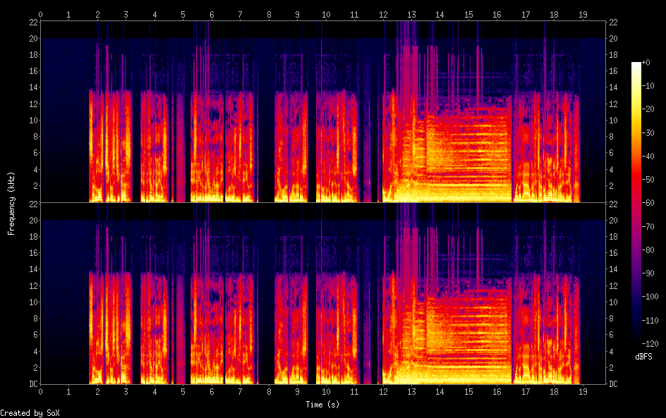Click the '+0' label on the color scale
Viewport: 666px width, 418px height.
point(646,62)
